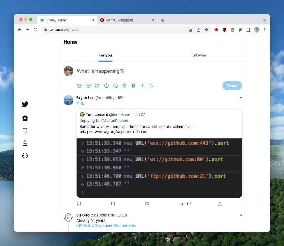This screenshot has height=246, width=284.
Task: Open the #TIL hashtag link
Action: tap(80, 103)
